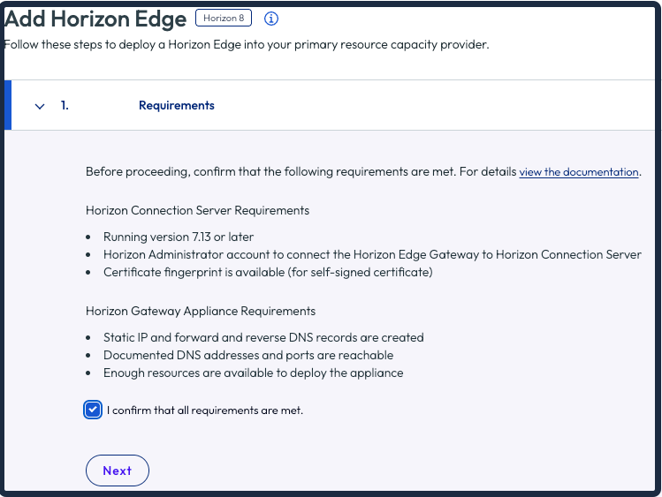Click the 'Enough resources are available' requirement

pos(254,373)
